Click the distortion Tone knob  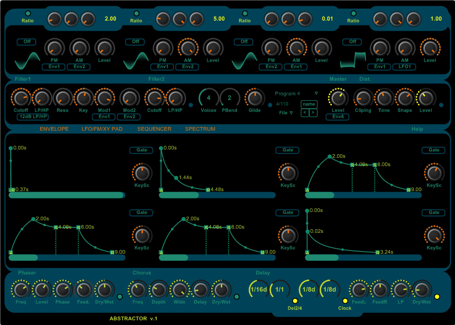384,98
